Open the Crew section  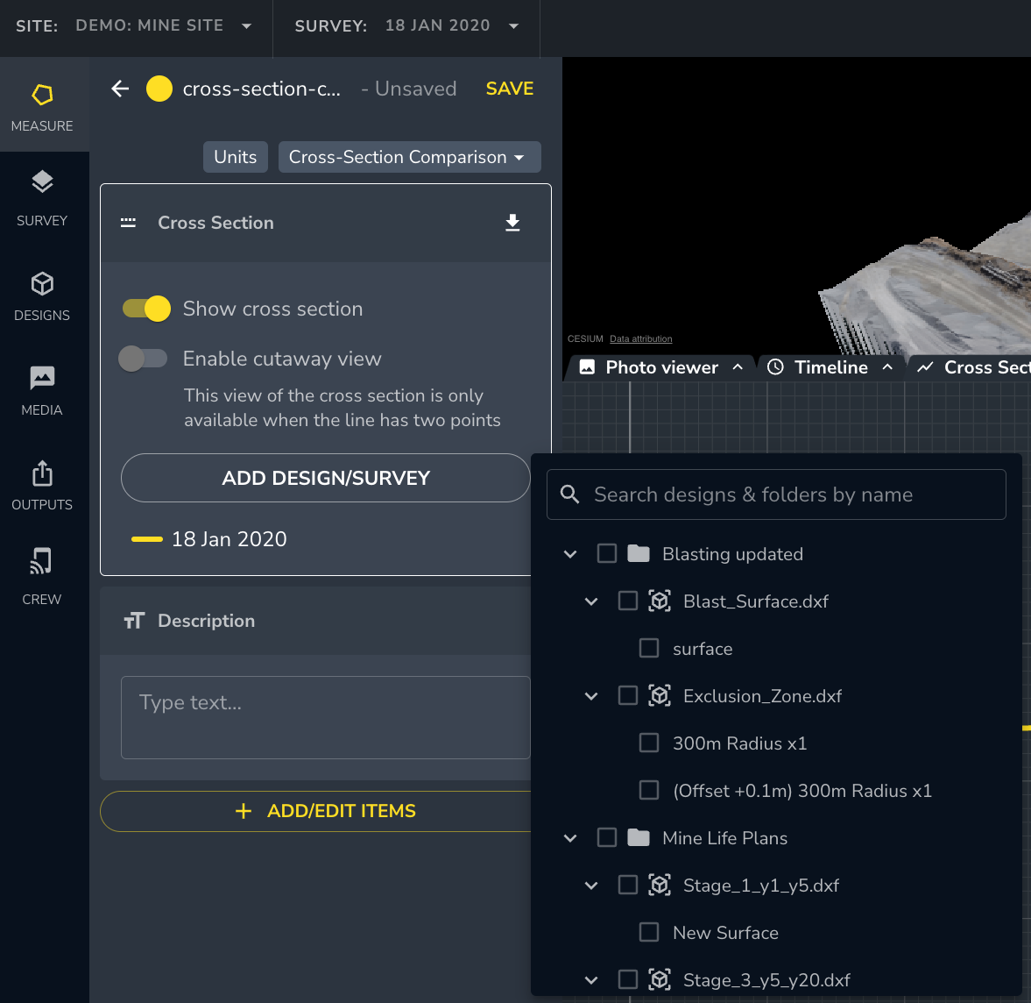point(42,580)
